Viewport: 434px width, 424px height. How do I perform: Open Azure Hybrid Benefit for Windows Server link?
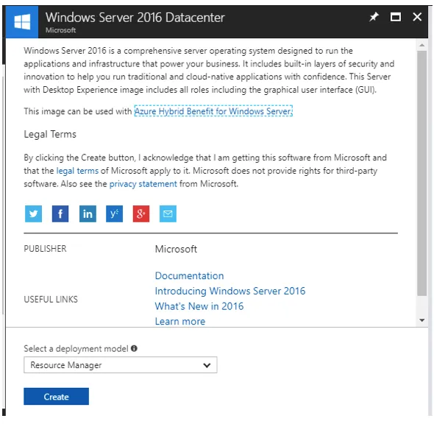pyautogui.click(x=213, y=111)
